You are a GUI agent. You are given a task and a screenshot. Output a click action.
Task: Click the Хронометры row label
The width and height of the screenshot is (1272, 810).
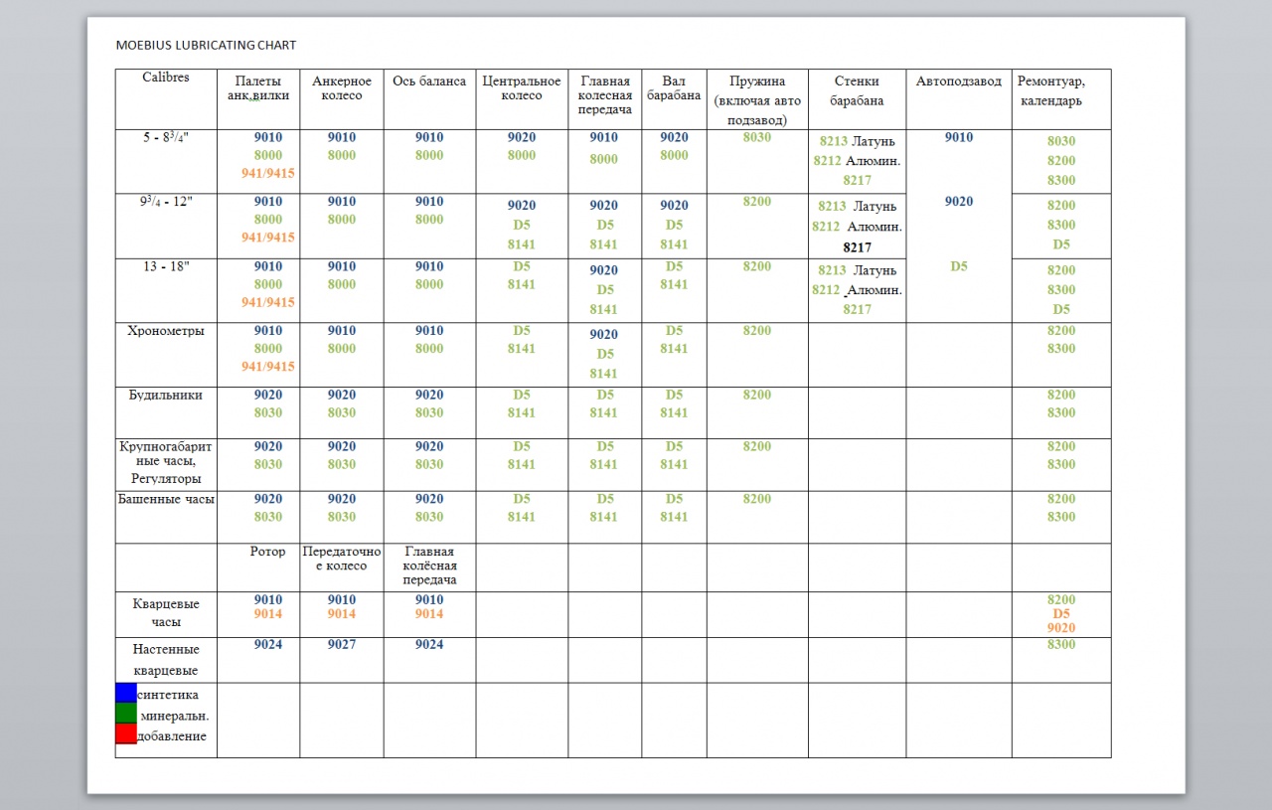coord(165,331)
